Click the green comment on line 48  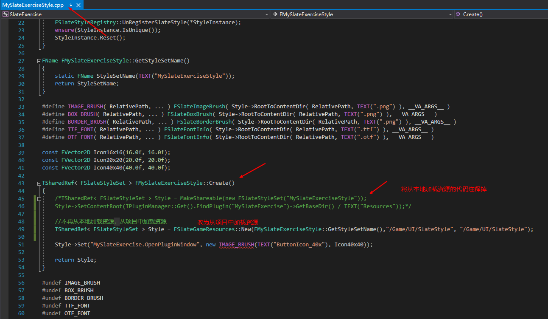point(111,221)
